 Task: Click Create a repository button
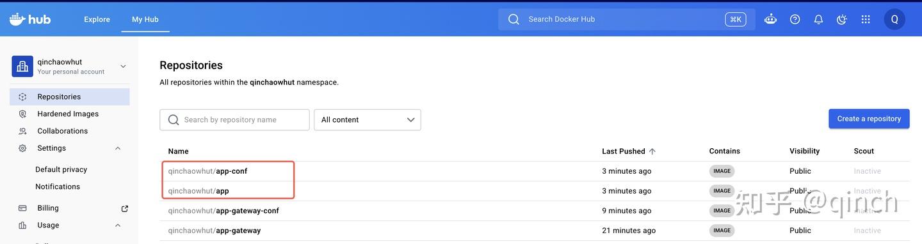pos(869,119)
